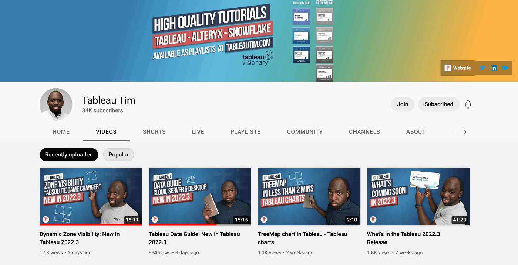Click the Website link in channel banner
518x265 pixels.
[458, 68]
